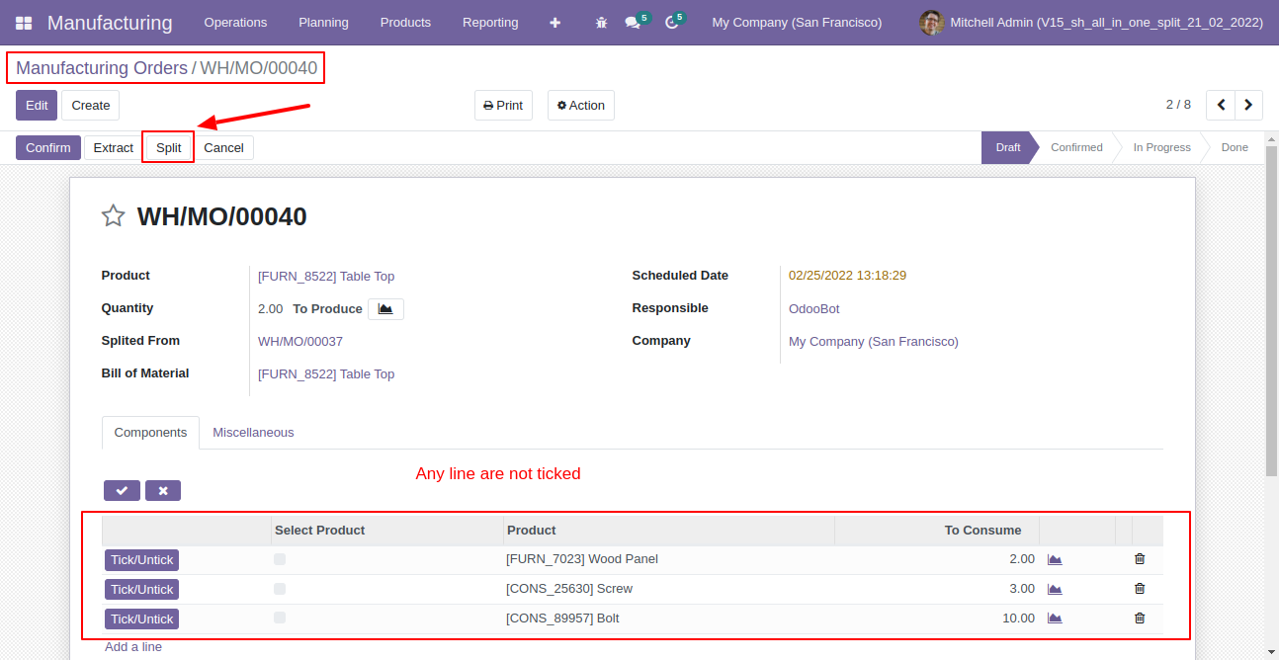The image size is (1279, 660).
Task: Open the OdooBot responsible link
Action: (814, 309)
